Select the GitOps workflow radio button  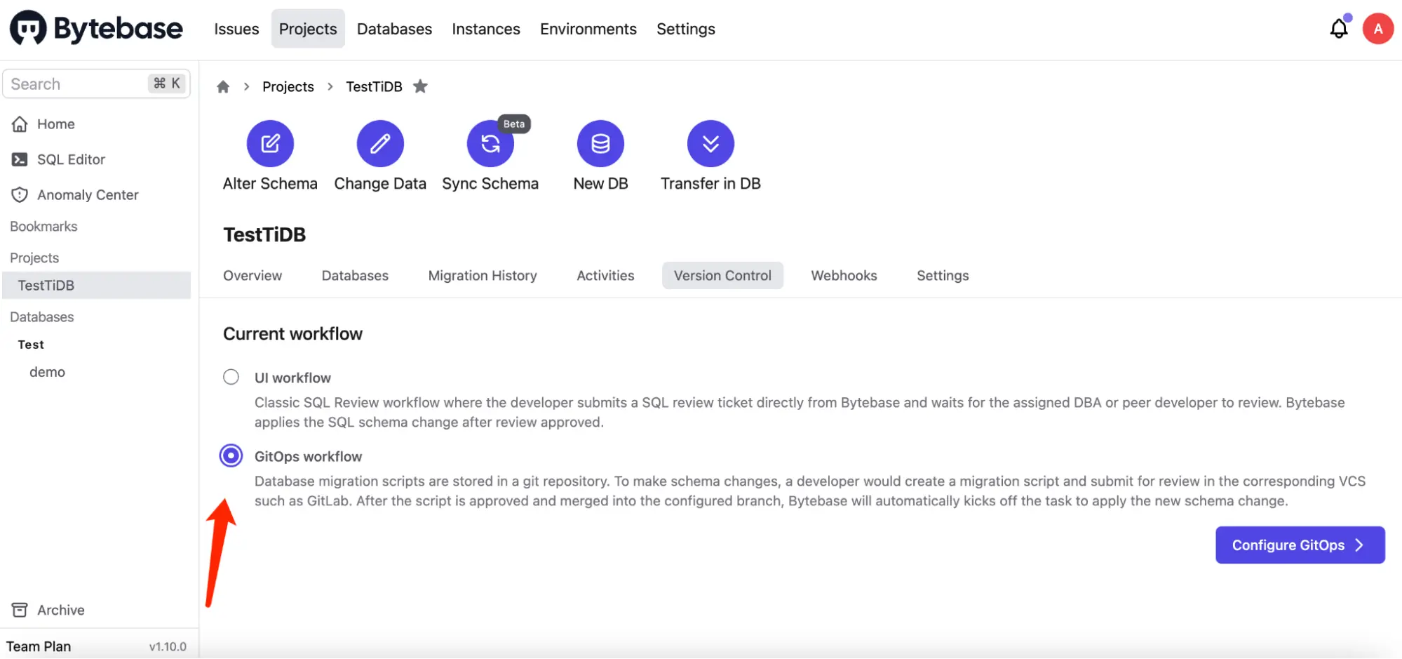tap(231, 455)
